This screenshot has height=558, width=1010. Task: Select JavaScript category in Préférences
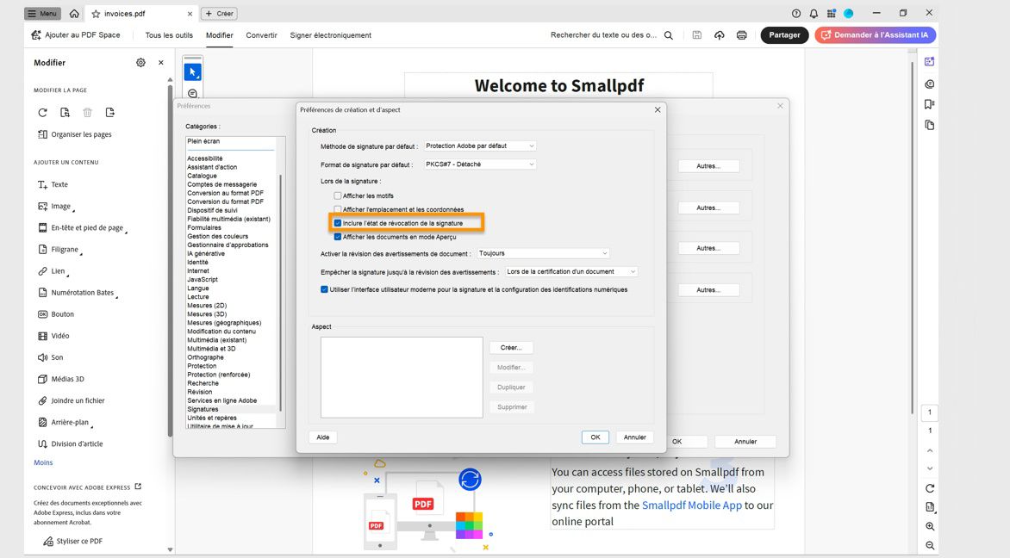coord(203,280)
